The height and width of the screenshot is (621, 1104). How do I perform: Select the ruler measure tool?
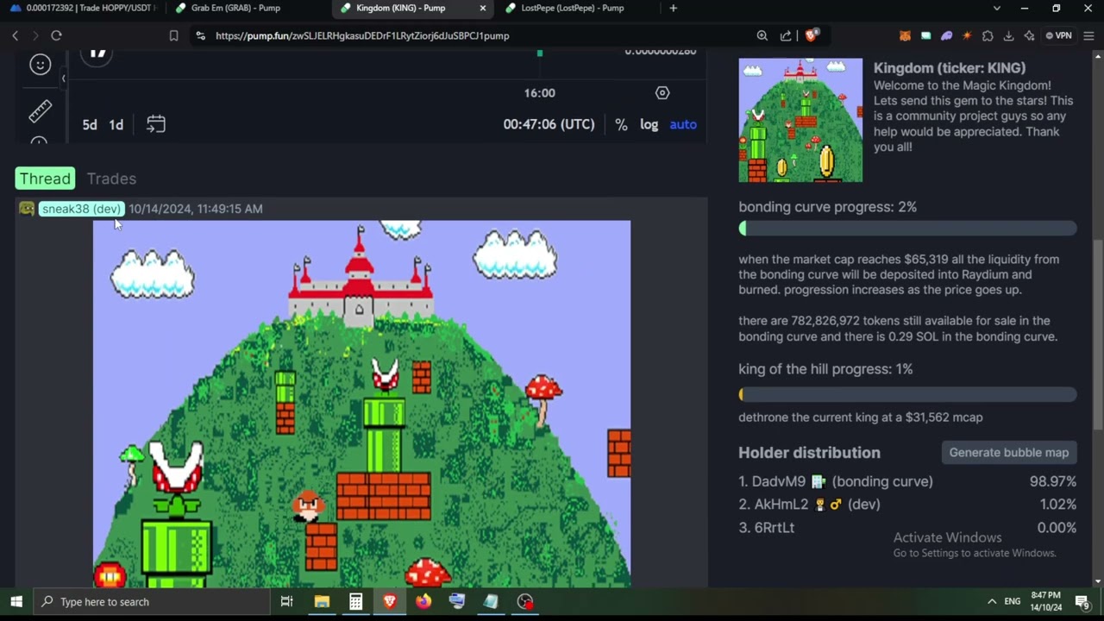pyautogui.click(x=40, y=111)
